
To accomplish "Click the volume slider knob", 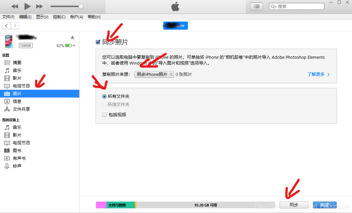I will [x=81, y=6].
